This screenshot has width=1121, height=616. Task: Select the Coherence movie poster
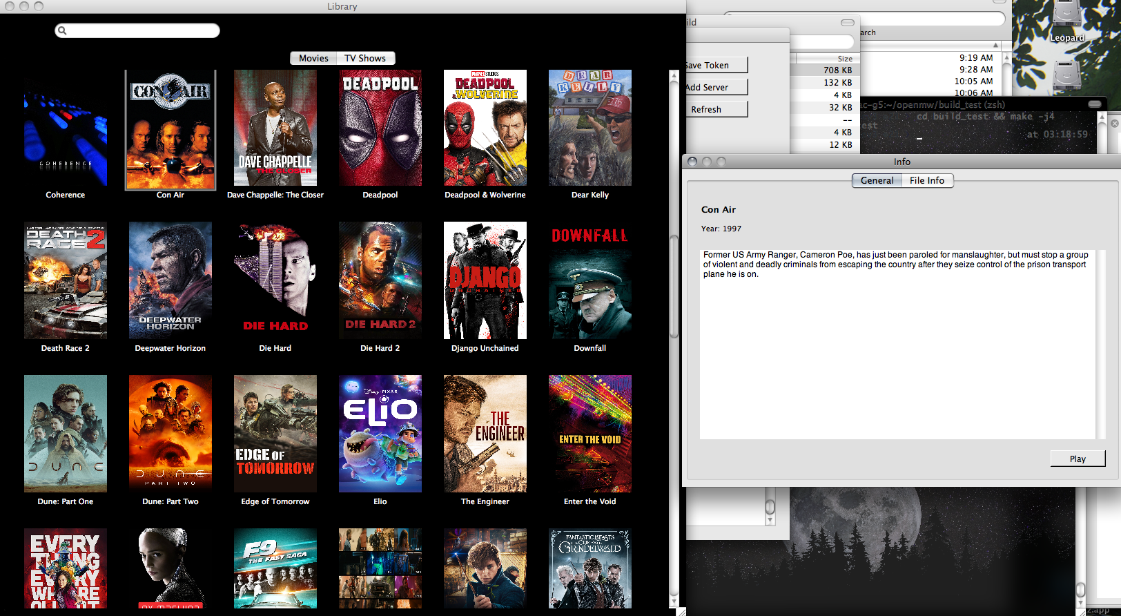(x=66, y=128)
